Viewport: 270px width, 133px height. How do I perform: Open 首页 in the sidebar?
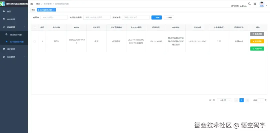tap(14, 11)
